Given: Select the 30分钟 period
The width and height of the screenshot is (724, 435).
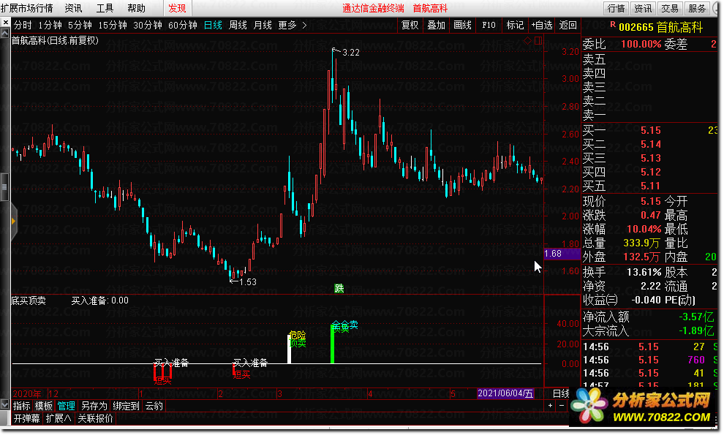Looking at the screenshot, I should [x=148, y=25].
